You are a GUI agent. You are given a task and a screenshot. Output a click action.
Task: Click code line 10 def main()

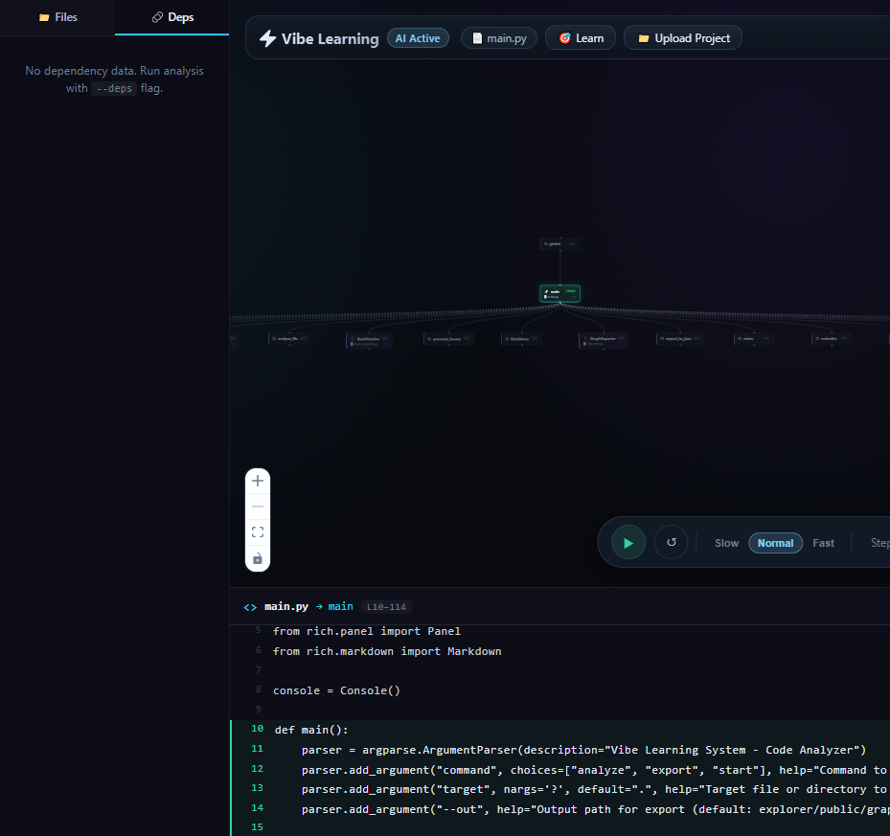[x=311, y=730]
